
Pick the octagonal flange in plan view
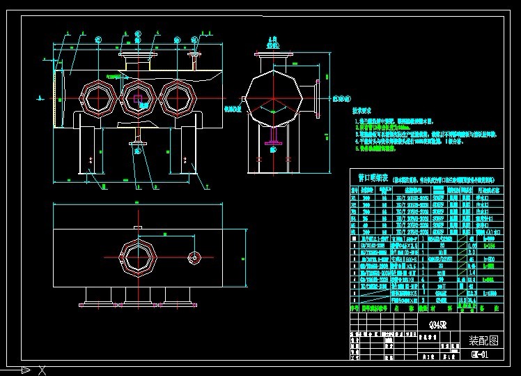coord(138,257)
